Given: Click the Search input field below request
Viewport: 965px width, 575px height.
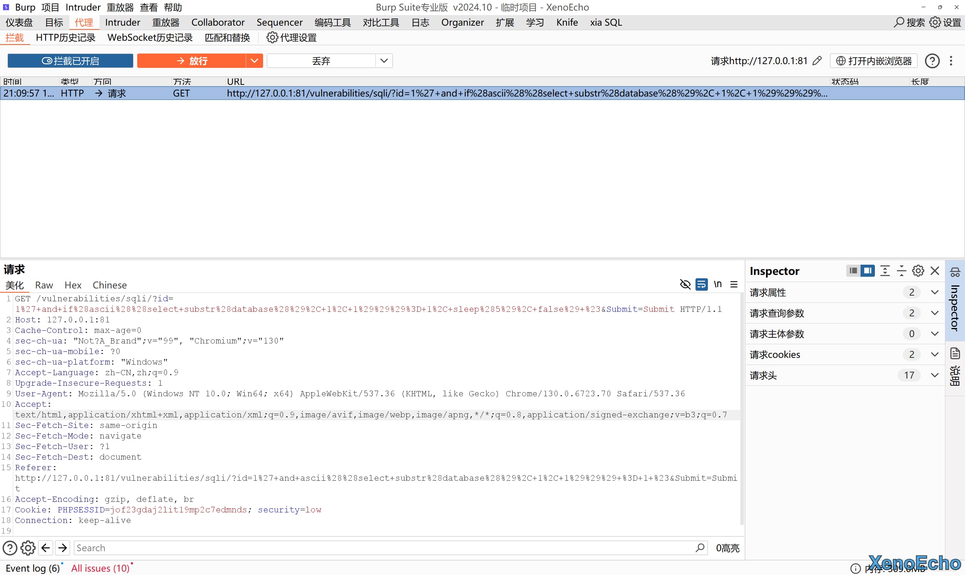Looking at the screenshot, I should point(383,548).
